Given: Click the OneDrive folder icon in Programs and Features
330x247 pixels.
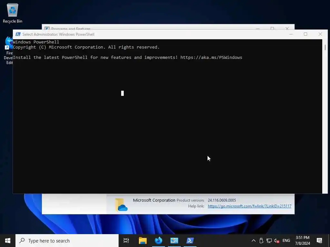Looking at the screenshot, I should click(121, 205).
